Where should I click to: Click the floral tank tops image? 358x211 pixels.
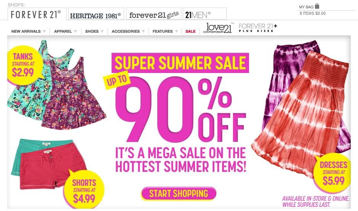[x=57, y=86]
